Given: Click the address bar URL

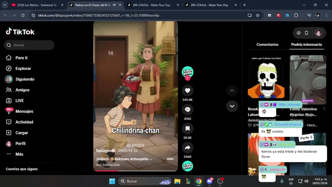Looking at the screenshot, I should 99,15.
